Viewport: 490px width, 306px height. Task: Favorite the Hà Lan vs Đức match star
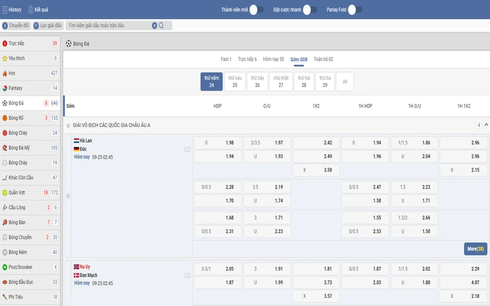coord(68,196)
